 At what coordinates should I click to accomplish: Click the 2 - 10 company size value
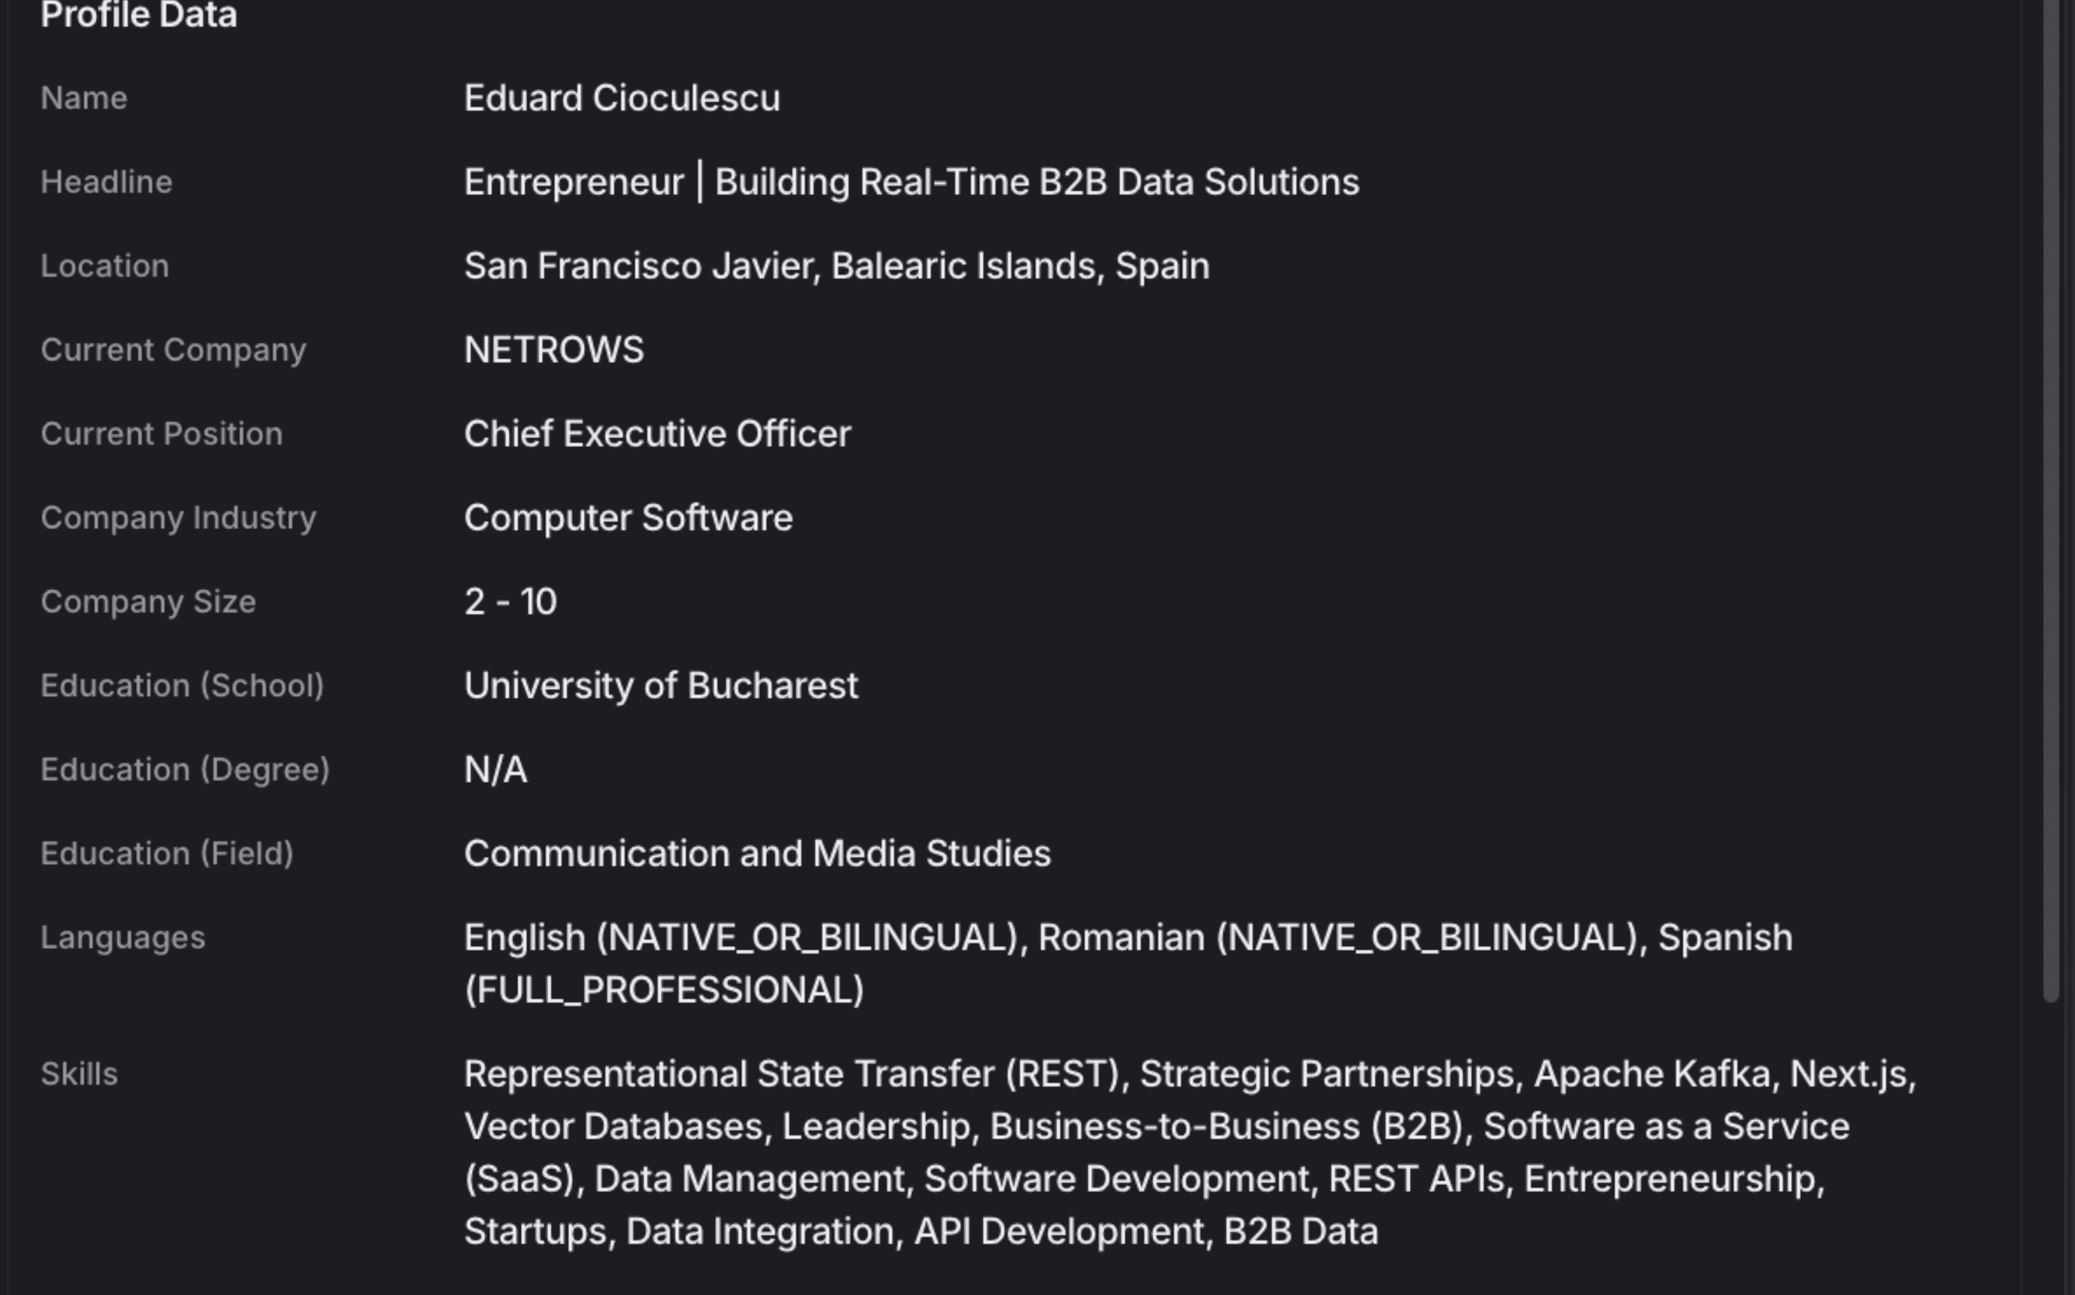[x=510, y=602]
